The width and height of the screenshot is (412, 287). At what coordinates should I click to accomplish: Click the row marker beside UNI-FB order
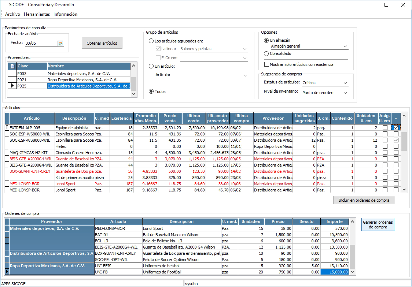pyautogui.click(x=7, y=272)
